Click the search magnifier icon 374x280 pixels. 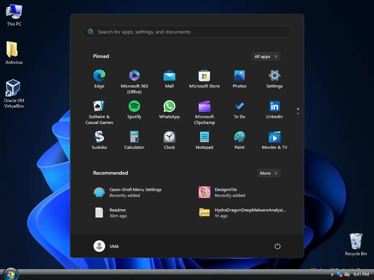pyautogui.click(x=91, y=32)
